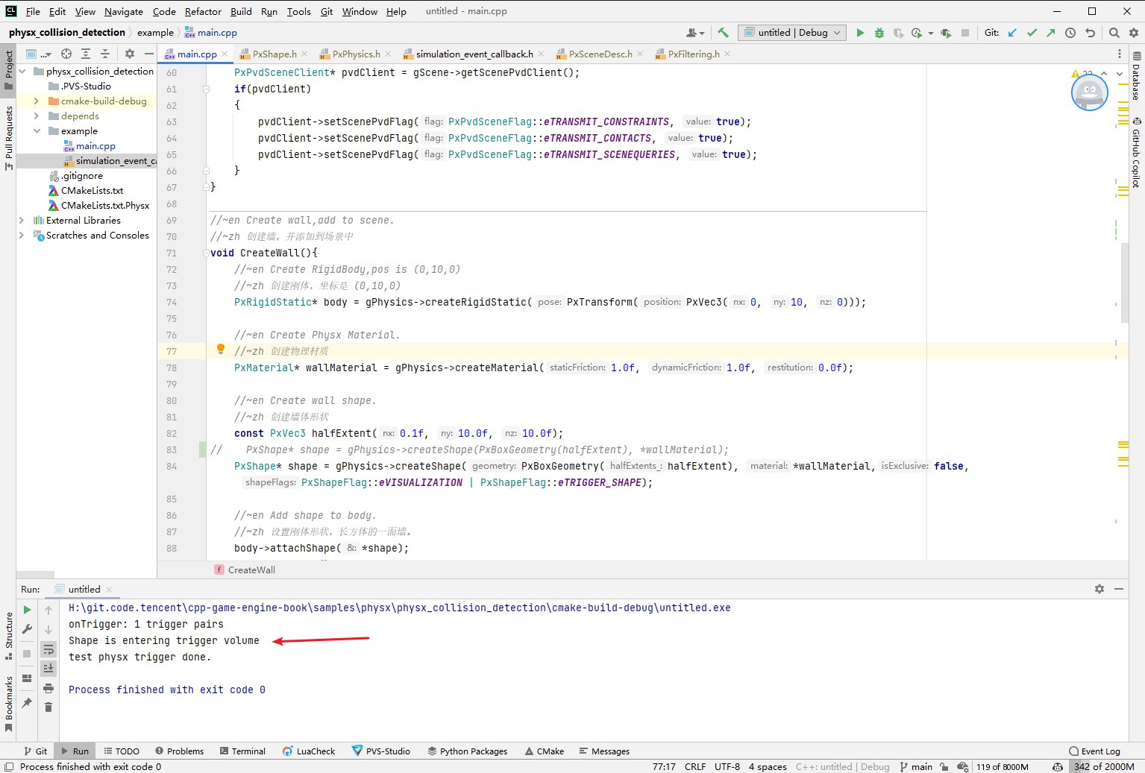Toggle soft-wrap in Run console
The image size is (1145, 773).
pyautogui.click(x=48, y=649)
